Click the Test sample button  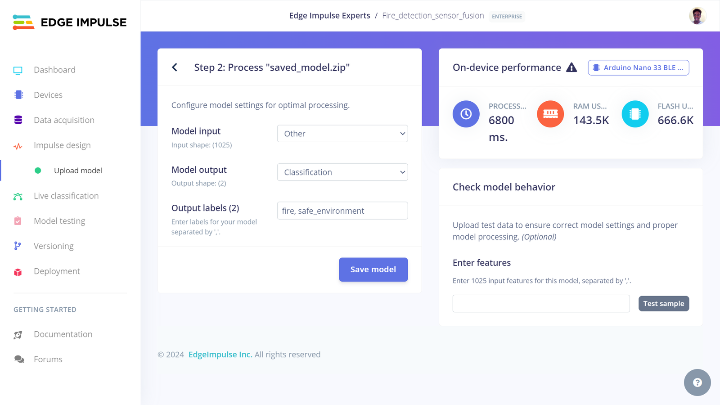[664, 303]
